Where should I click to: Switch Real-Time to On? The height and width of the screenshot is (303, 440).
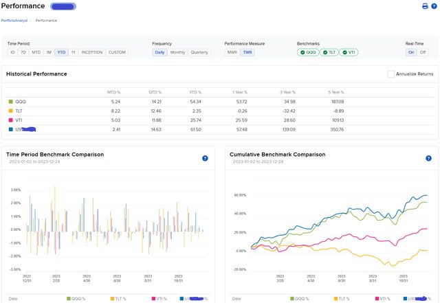point(411,52)
